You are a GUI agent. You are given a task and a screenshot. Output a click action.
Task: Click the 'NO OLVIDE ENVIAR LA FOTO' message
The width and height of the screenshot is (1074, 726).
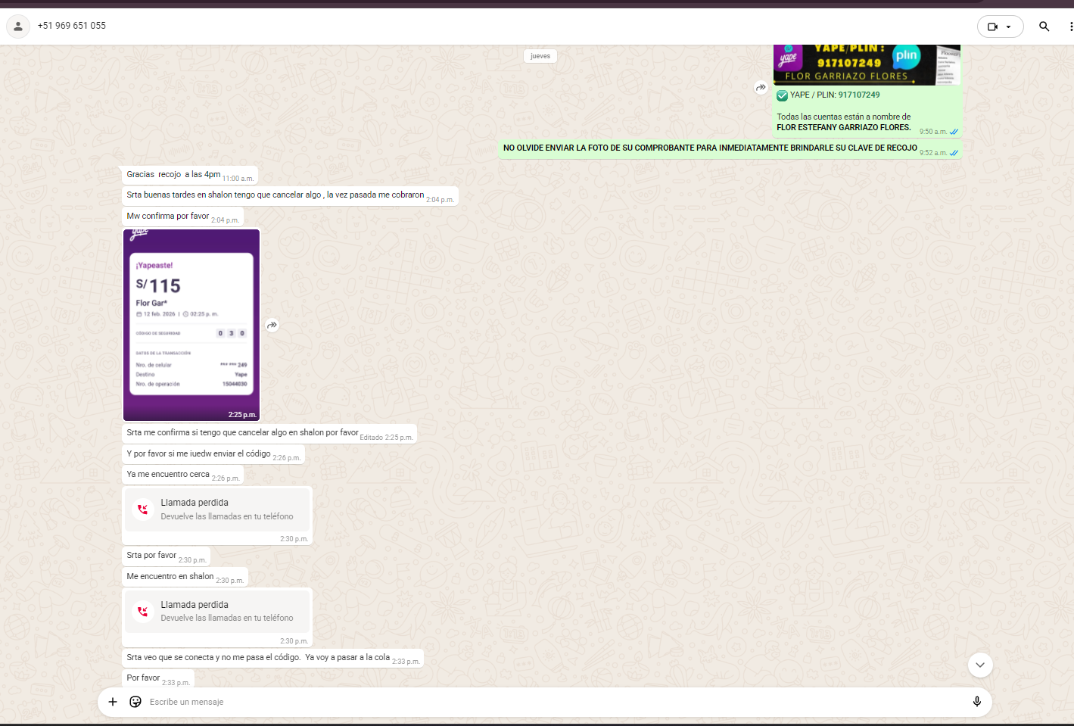[x=709, y=148]
